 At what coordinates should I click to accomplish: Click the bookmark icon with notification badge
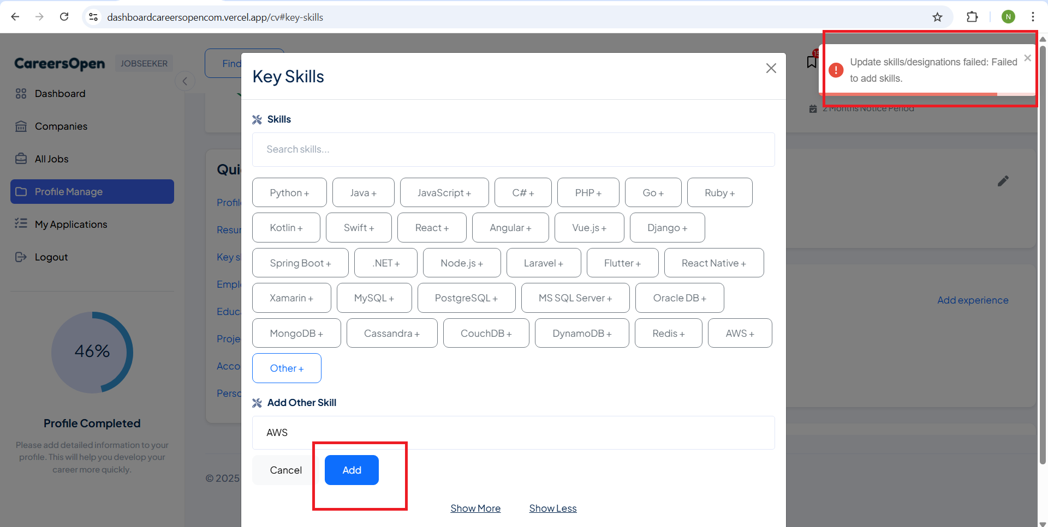click(x=812, y=61)
